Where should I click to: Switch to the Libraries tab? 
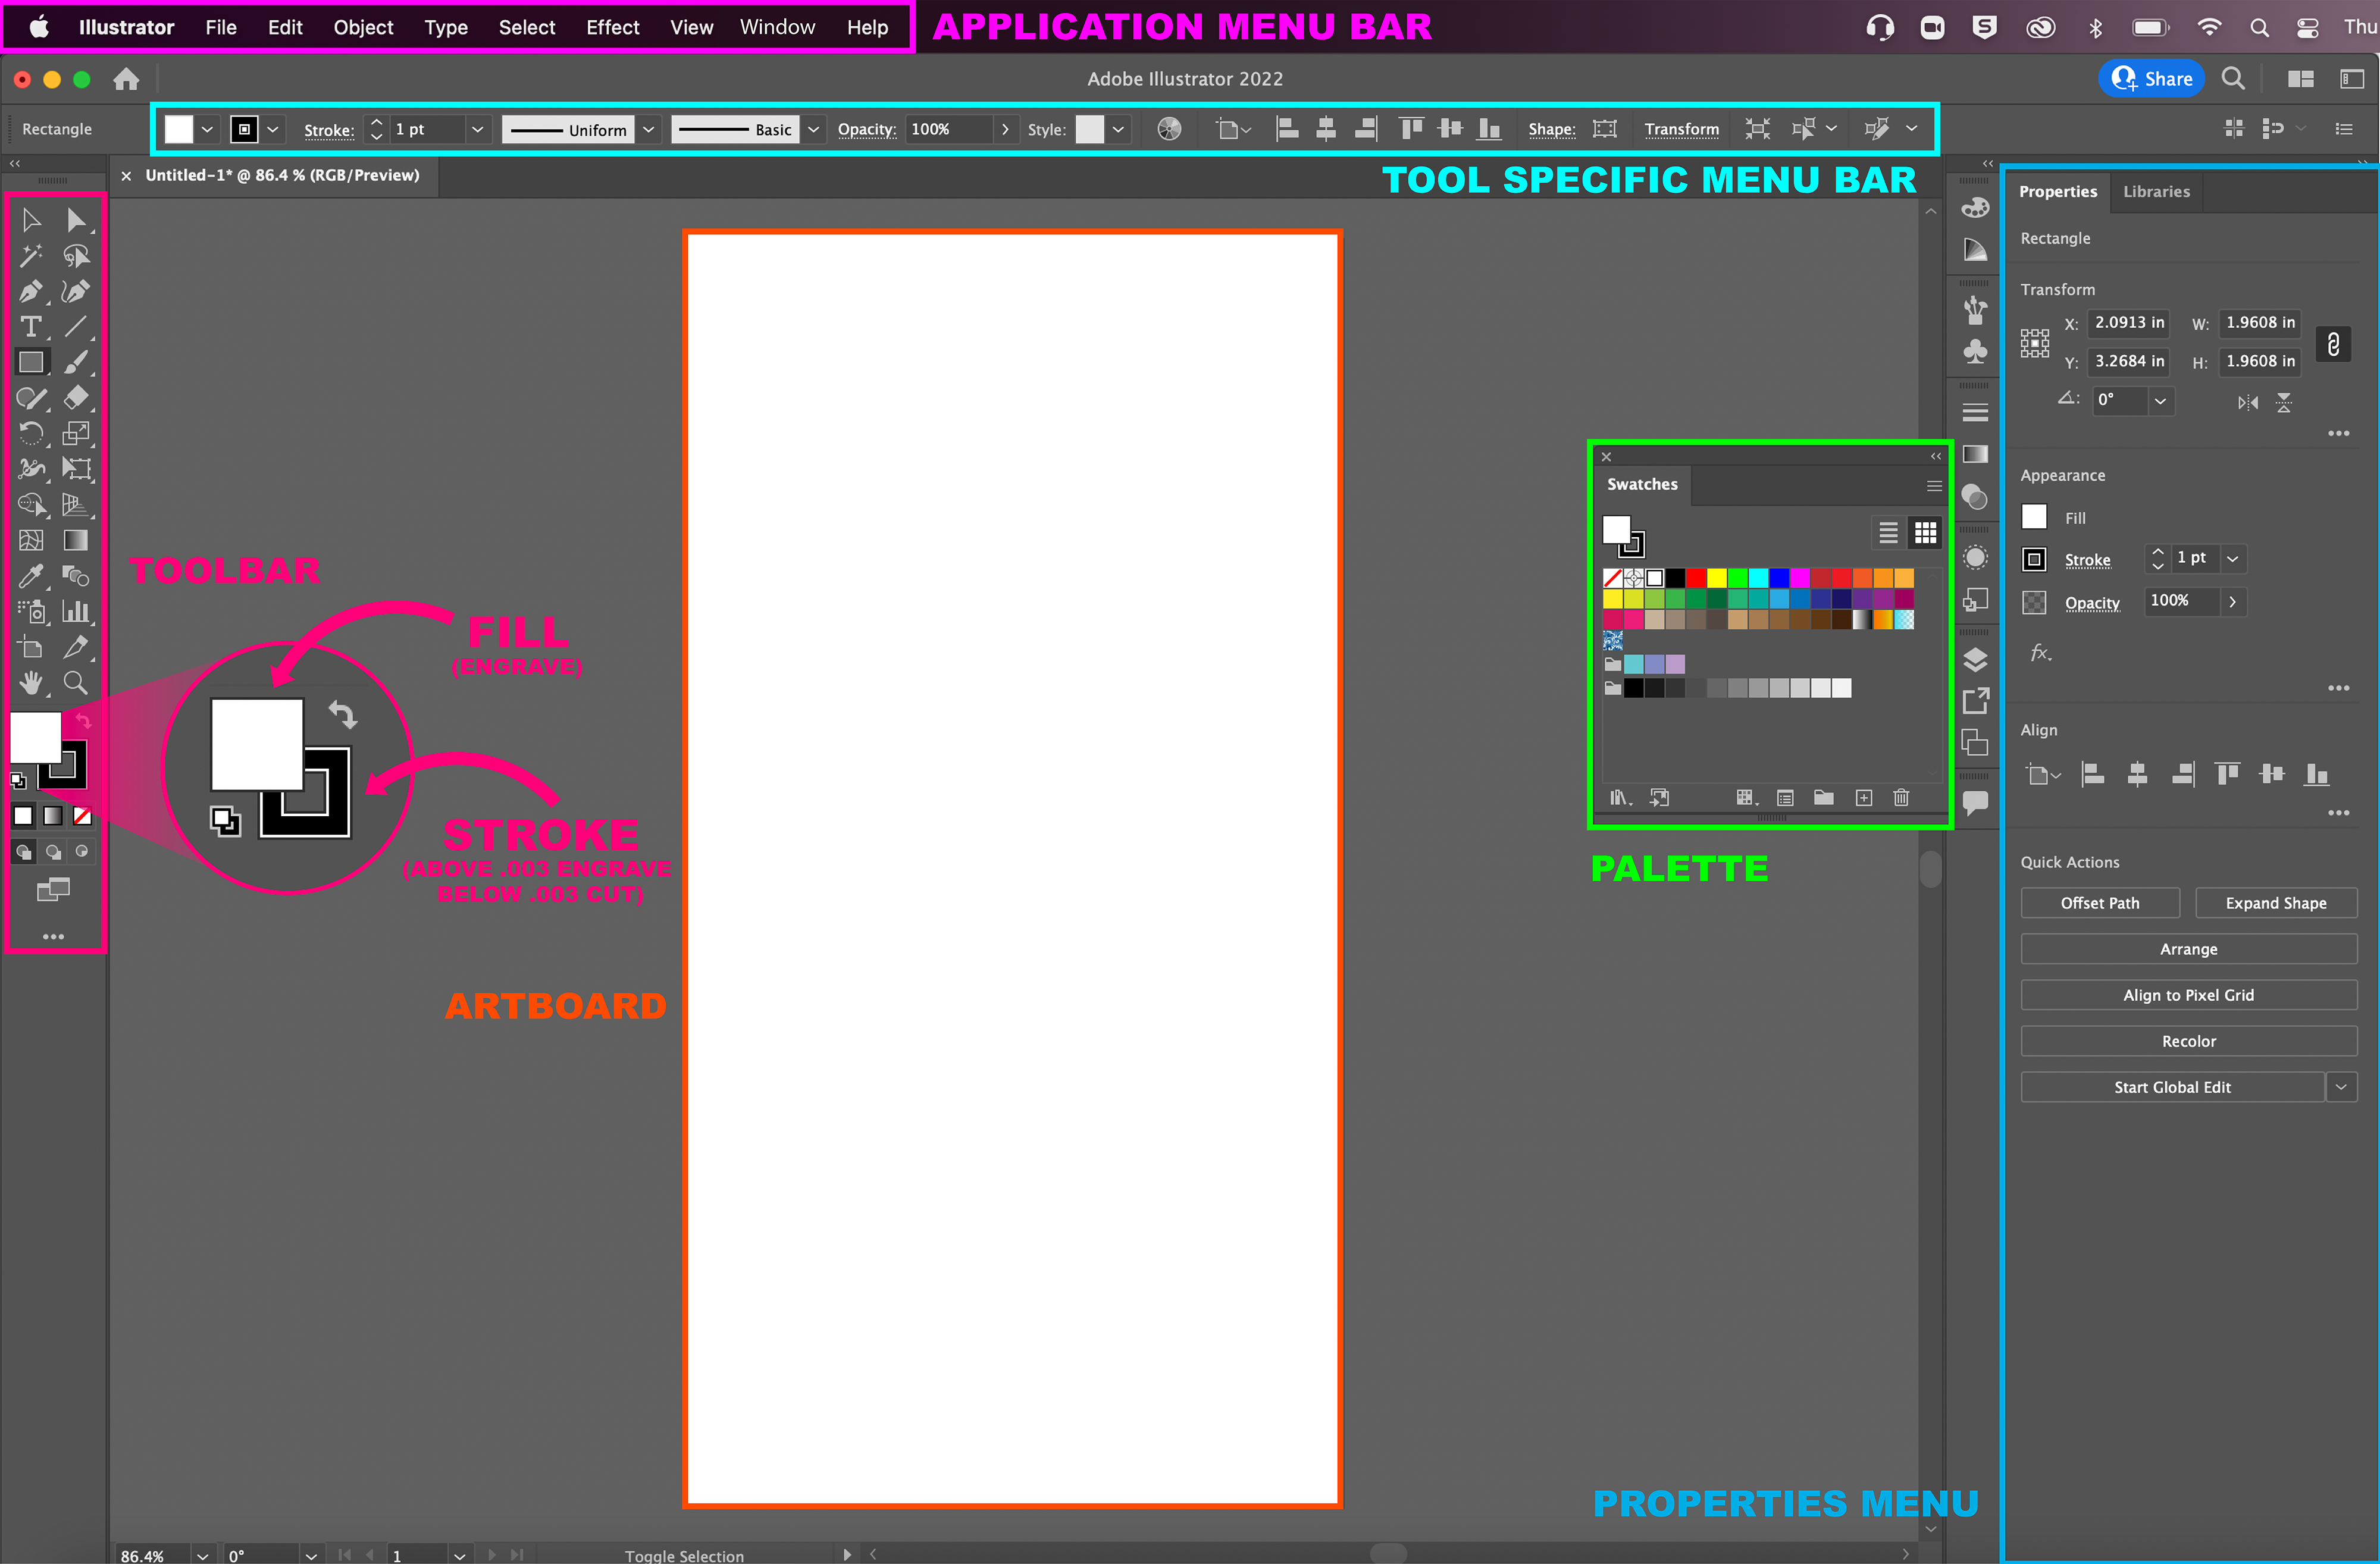coord(2156,192)
